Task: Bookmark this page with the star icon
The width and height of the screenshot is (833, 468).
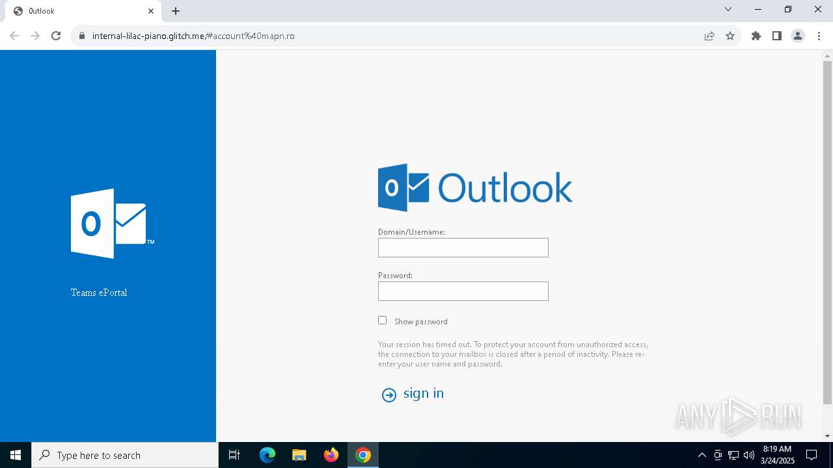Action: (730, 36)
